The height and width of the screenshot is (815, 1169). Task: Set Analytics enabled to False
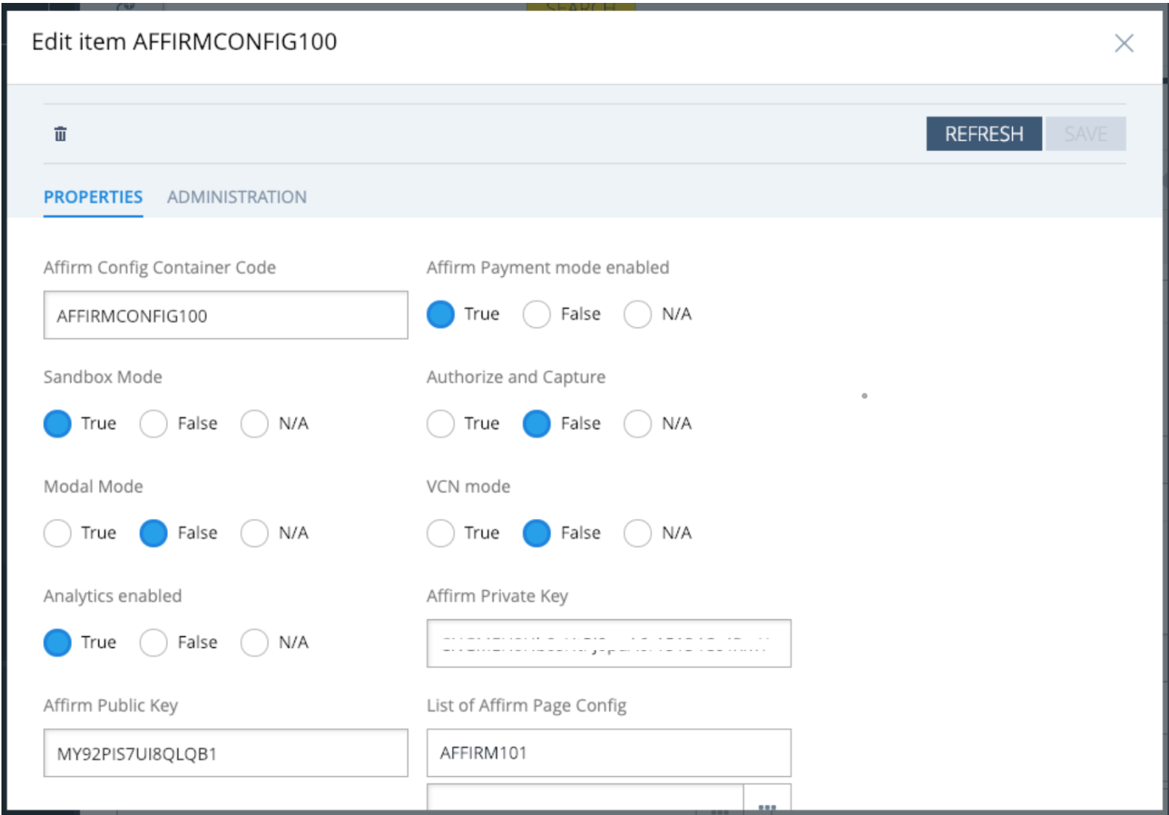(153, 643)
